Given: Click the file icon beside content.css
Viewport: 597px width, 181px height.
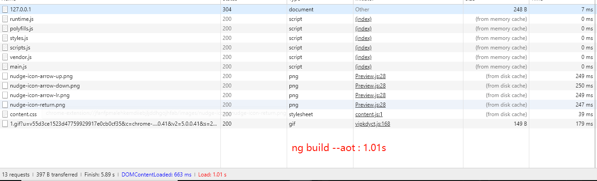Looking at the screenshot, I should click(x=5, y=114).
